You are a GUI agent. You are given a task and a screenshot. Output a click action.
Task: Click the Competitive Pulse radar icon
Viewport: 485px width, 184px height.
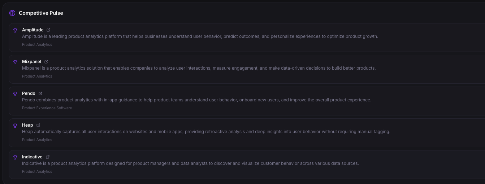pos(12,13)
